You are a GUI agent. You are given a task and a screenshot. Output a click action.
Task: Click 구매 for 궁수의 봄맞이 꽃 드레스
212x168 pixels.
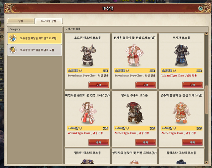click(x=193, y=142)
